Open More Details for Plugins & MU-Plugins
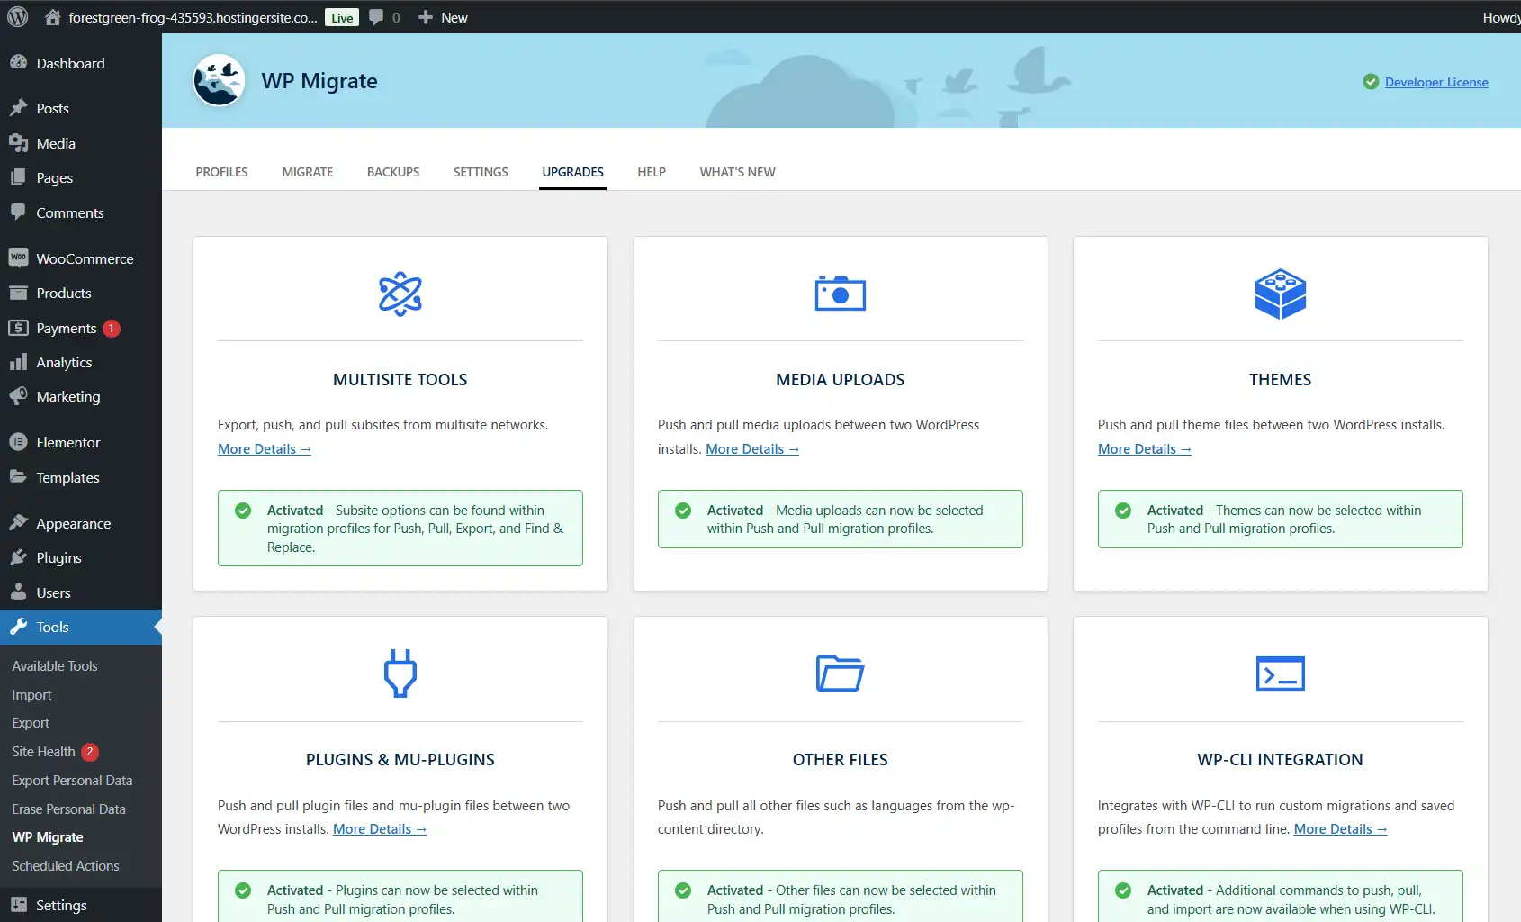This screenshot has height=922, width=1521. pyautogui.click(x=380, y=829)
